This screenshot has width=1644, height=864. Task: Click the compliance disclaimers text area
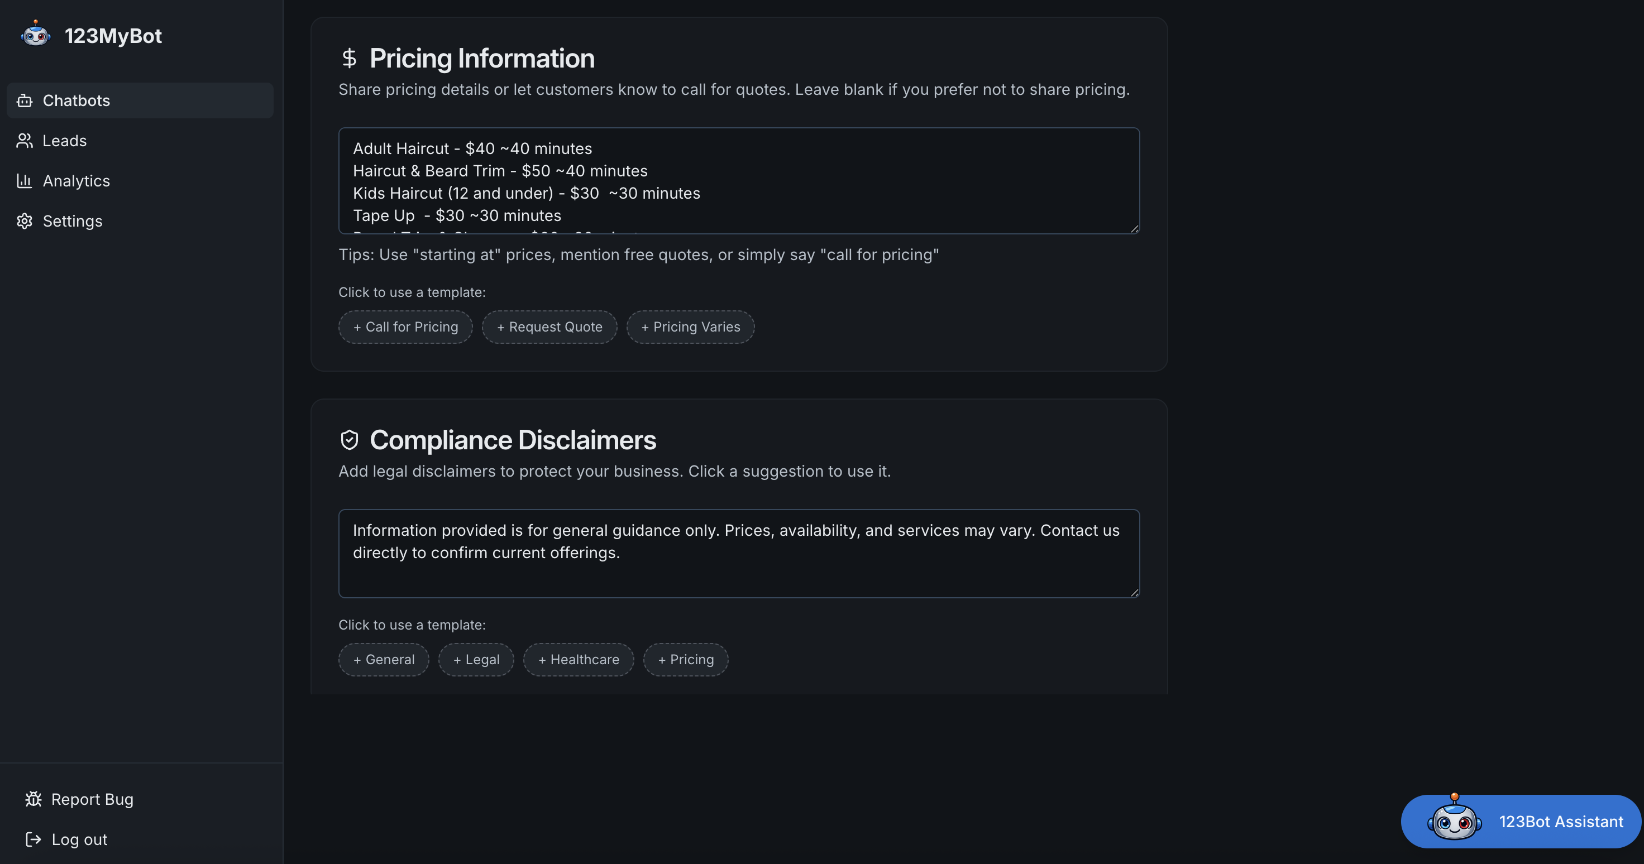click(738, 553)
